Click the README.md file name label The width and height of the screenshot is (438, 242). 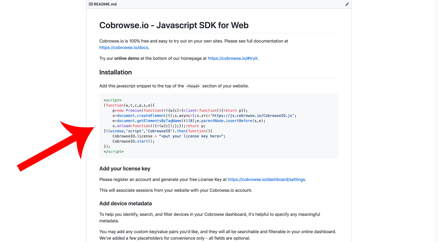[105, 4]
